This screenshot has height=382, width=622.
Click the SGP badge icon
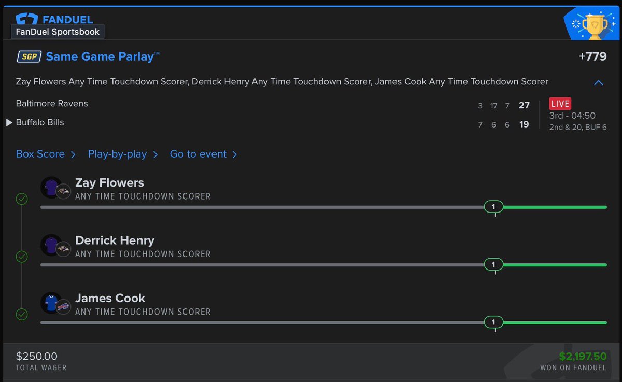(x=30, y=56)
